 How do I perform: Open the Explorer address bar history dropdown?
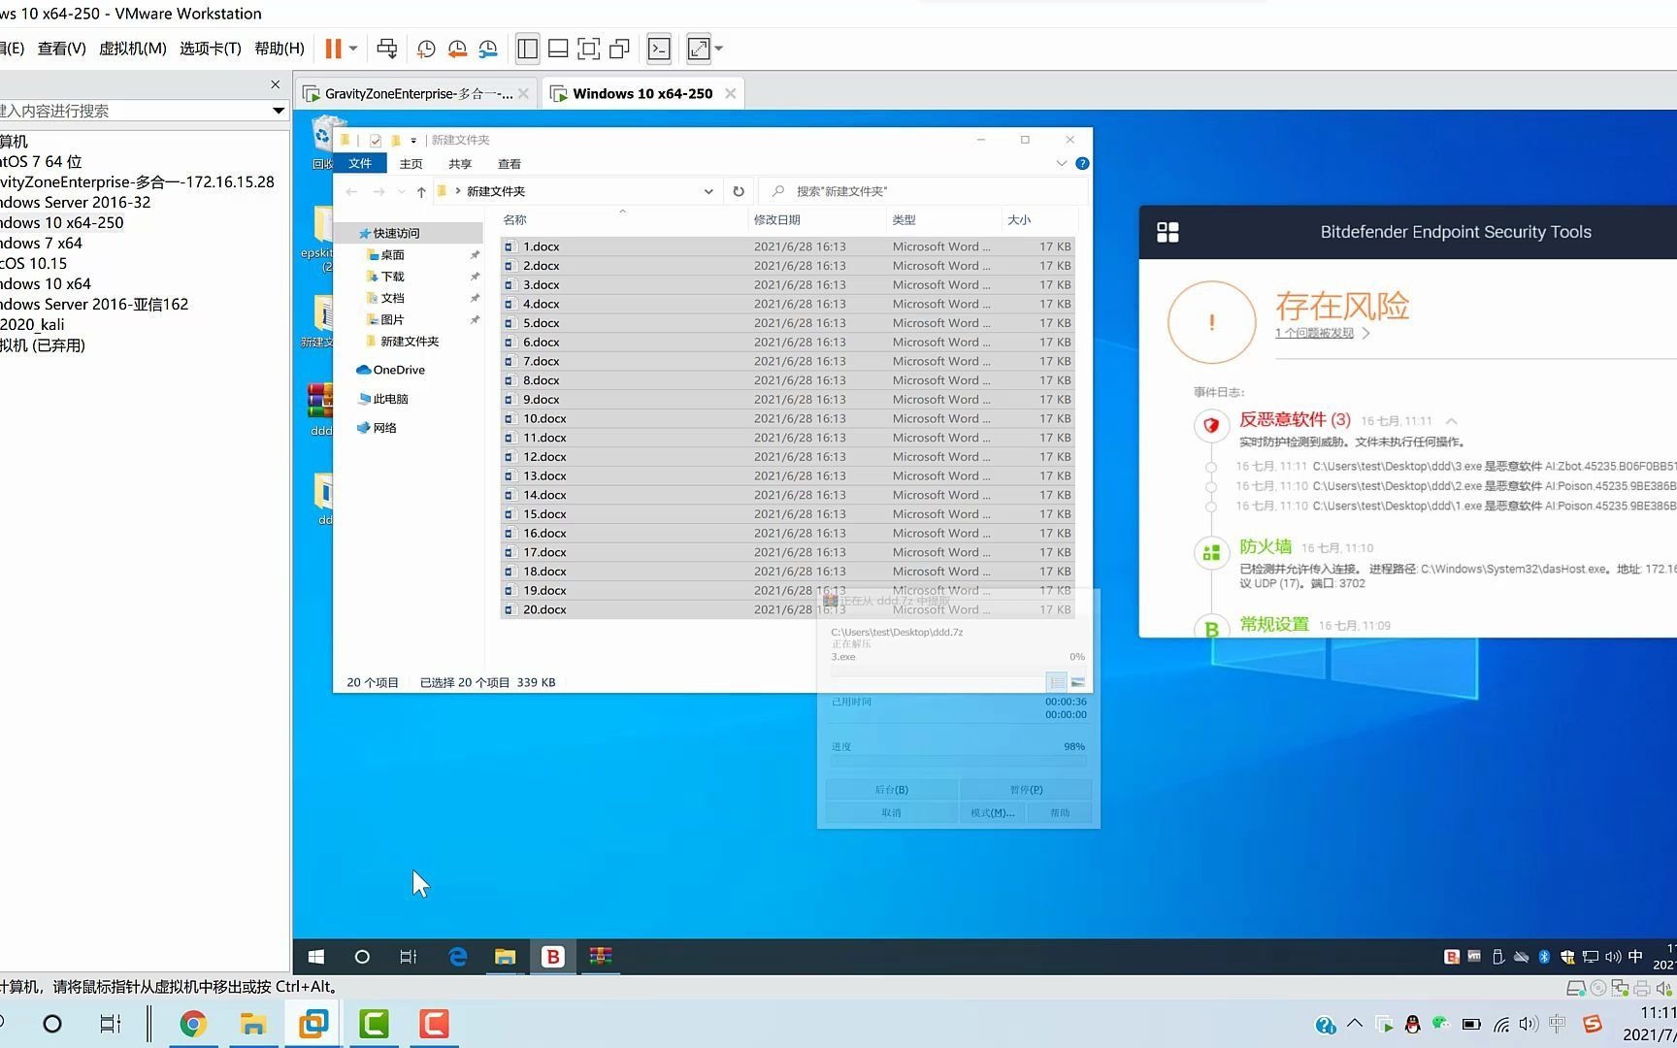click(x=708, y=192)
